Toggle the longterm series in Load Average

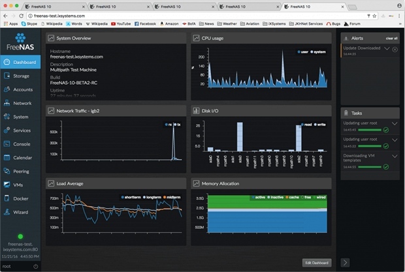[x=152, y=197]
